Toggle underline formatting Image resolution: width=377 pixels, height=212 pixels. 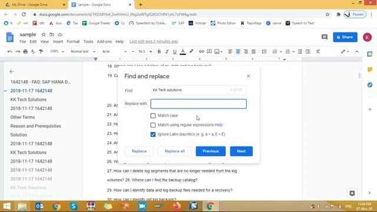coord(175,51)
